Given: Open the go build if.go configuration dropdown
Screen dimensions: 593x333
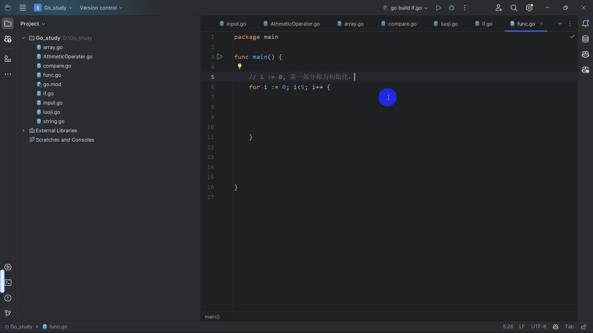Looking at the screenshot, I should (405, 8).
